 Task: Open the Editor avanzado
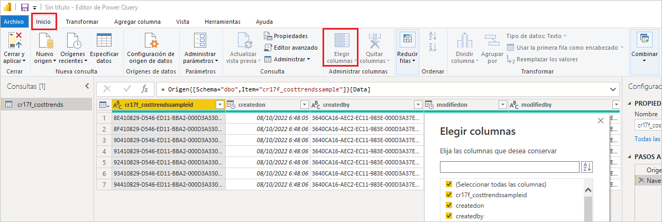coord(290,47)
